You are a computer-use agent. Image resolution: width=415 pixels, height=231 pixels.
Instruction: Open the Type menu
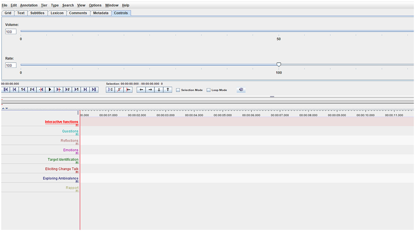click(x=55, y=5)
